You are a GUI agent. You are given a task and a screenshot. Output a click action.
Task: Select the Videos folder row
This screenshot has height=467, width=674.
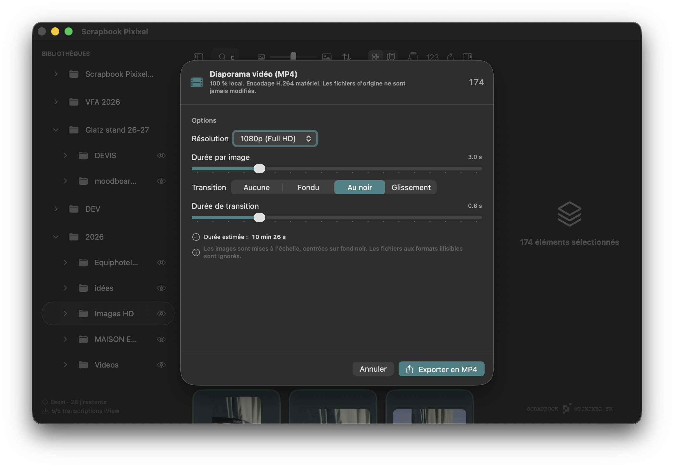108,365
